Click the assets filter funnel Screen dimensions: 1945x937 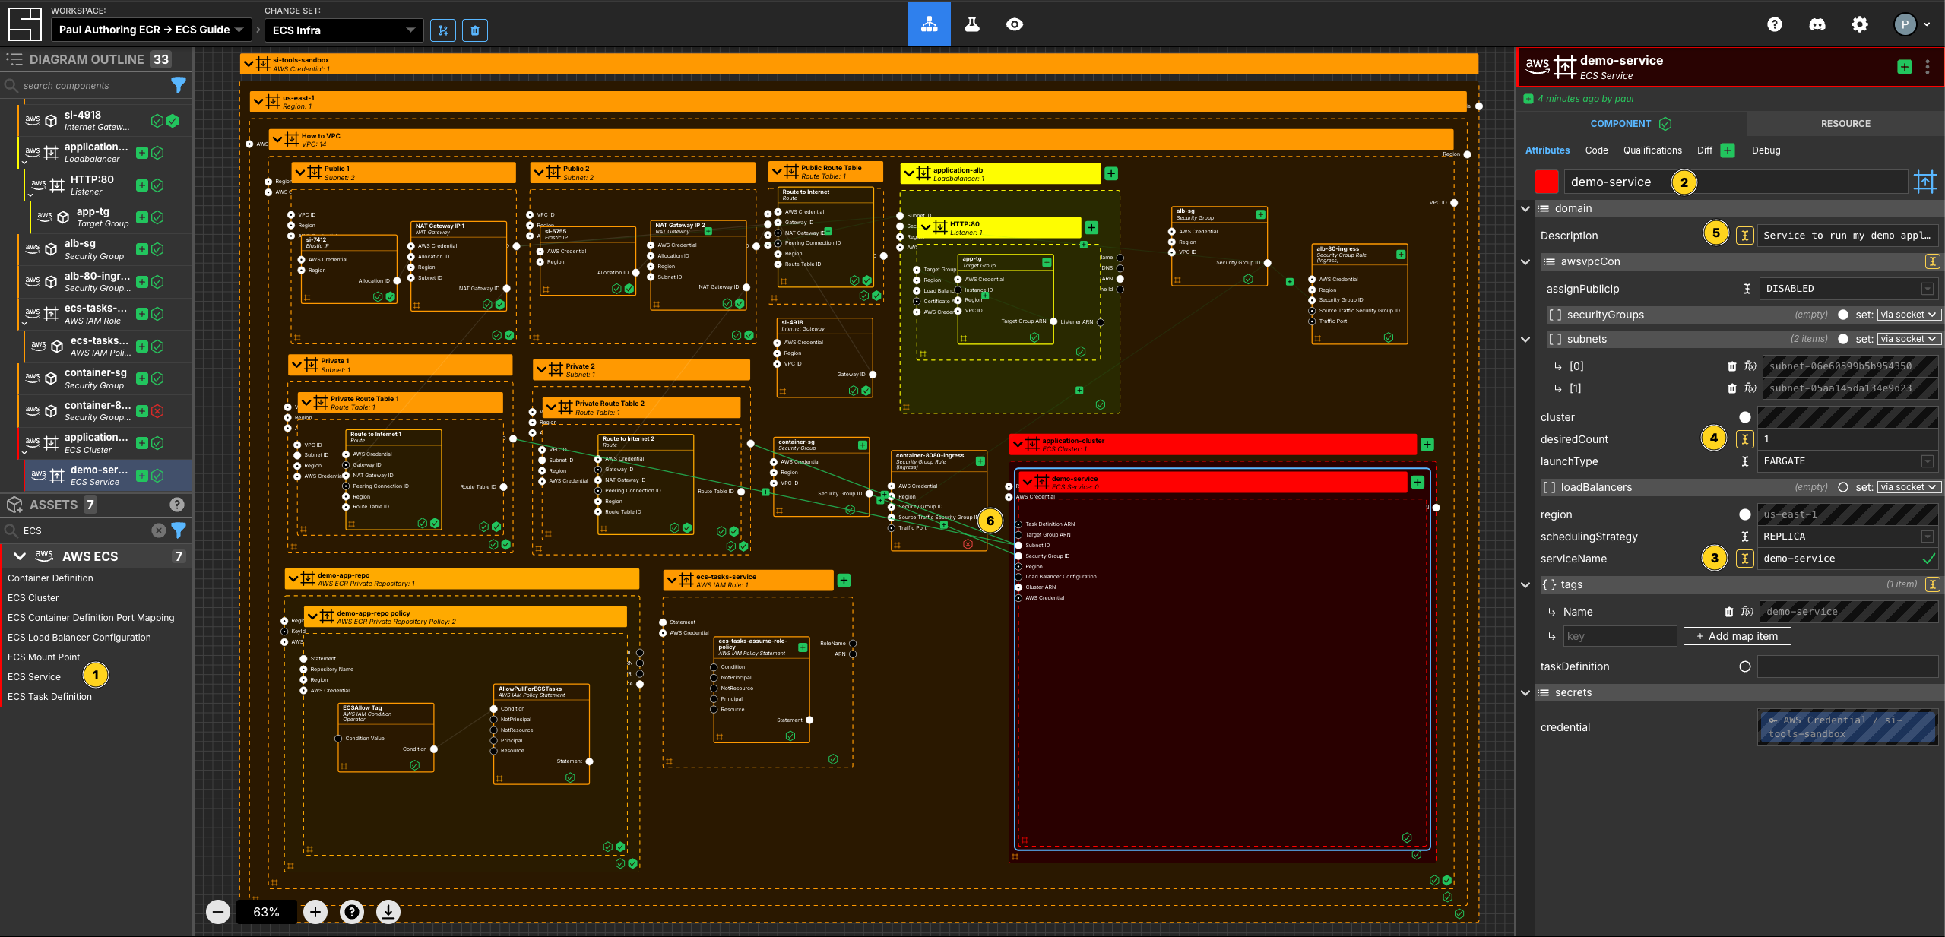point(179,530)
